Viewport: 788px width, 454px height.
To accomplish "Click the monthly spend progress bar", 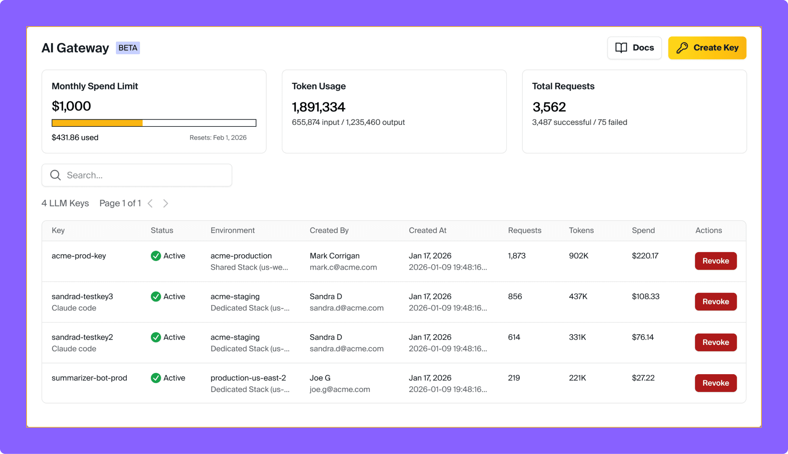I will pyautogui.click(x=154, y=123).
